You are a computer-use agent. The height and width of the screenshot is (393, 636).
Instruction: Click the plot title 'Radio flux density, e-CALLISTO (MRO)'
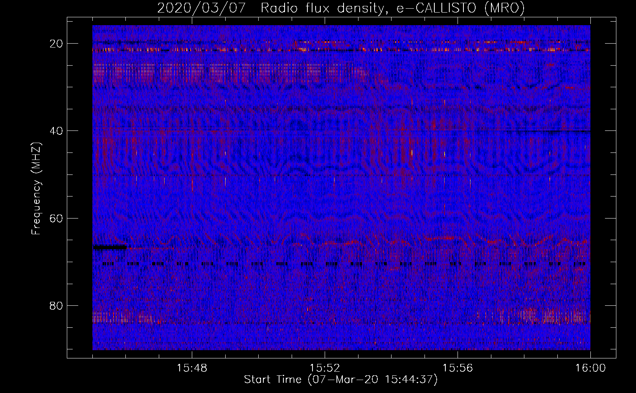click(x=392, y=8)
